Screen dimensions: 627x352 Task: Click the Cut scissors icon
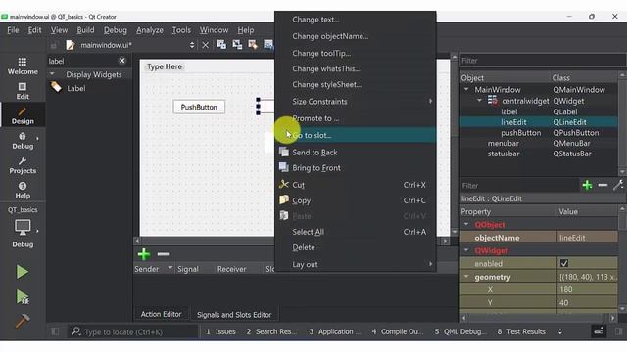(x=284, y=185)
